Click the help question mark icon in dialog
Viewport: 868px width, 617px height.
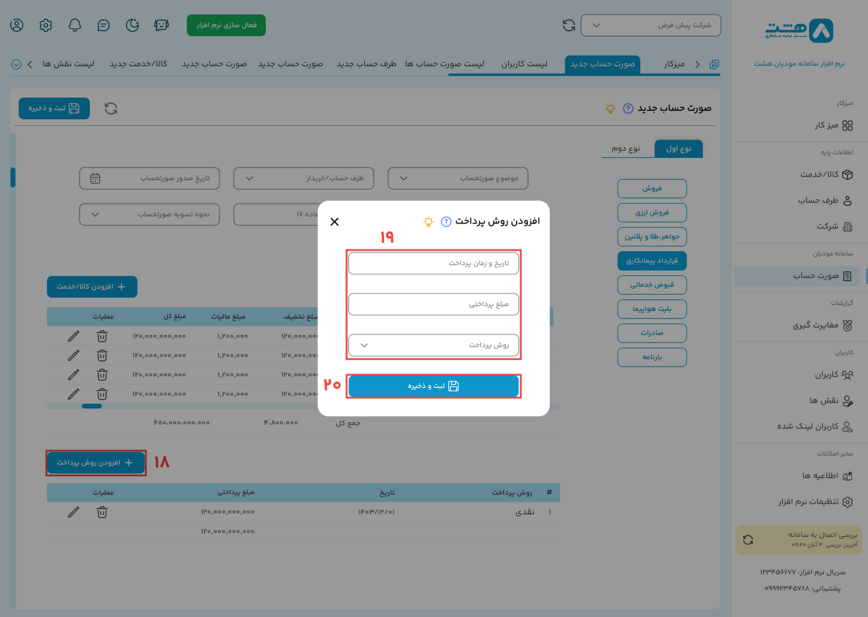(x=446, y=222)
